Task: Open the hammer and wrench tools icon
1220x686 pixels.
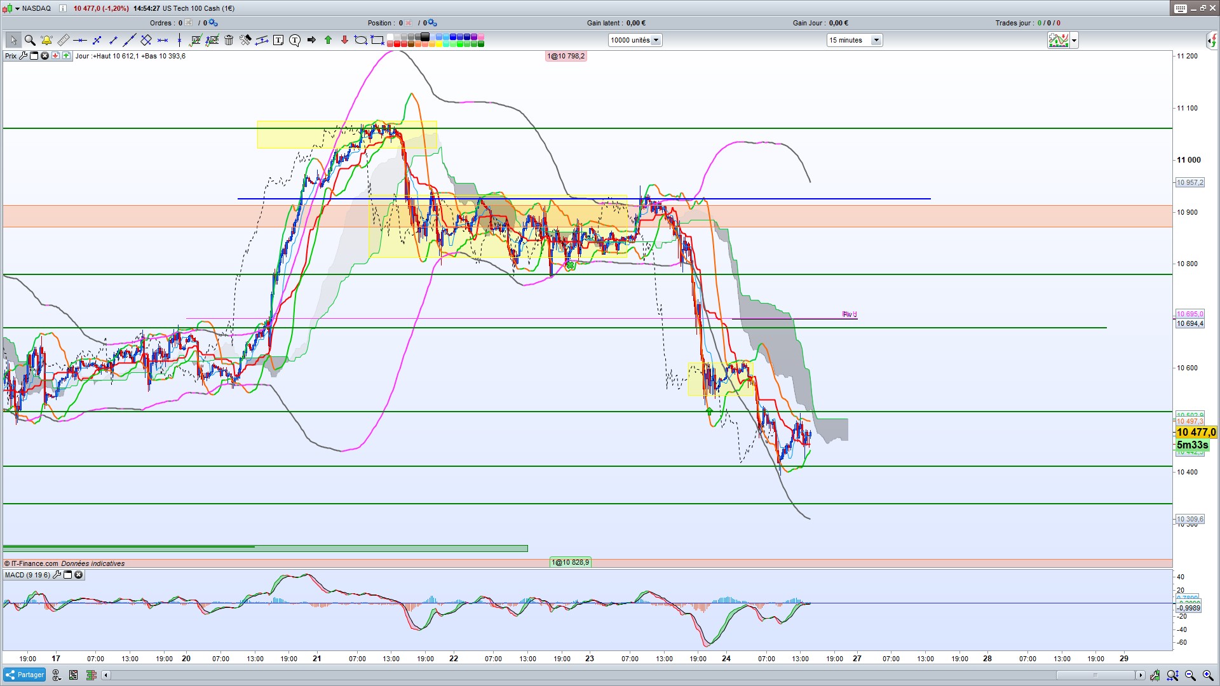Action: click(x=245, y=40)
